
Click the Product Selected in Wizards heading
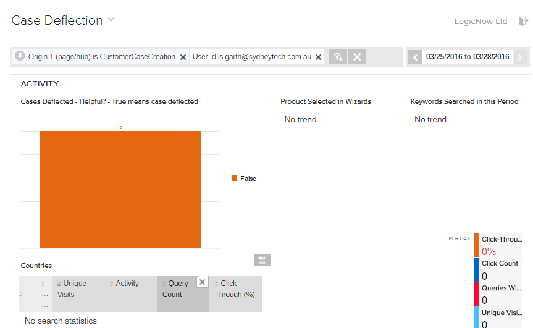[x=325, y=101]
